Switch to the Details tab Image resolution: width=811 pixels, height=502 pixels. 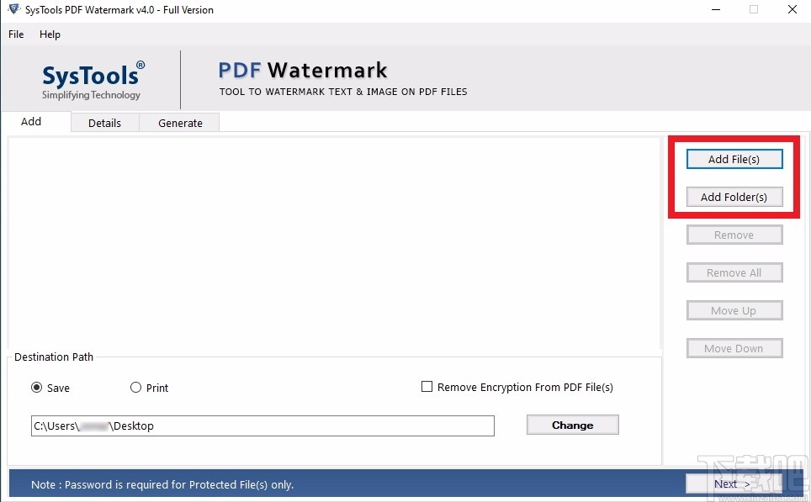point(104,123)
